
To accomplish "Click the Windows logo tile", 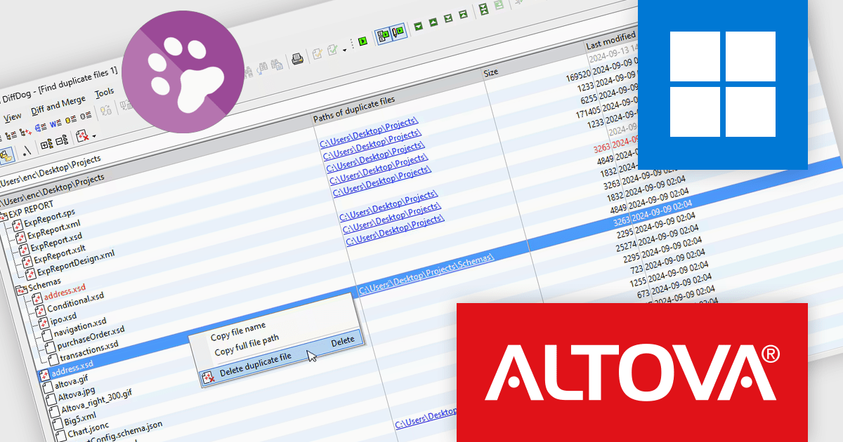I will pyautogui.click(x=722, y=84).
